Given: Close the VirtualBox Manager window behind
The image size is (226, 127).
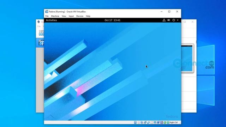Looking at the screenshot, I should (192, 22).
